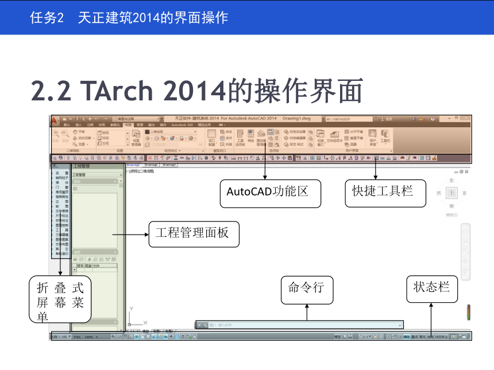Open the 材质编辑器 materials editor
This screenshot has height=370, width=494.
coord(295,138)
